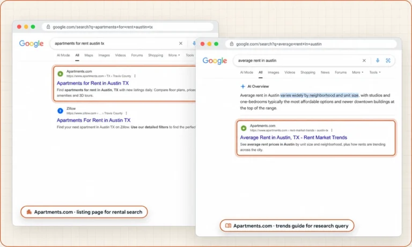The image size is (412, 247).
Task: Open Shopping tab in left window
Action: tap(156, 55)
